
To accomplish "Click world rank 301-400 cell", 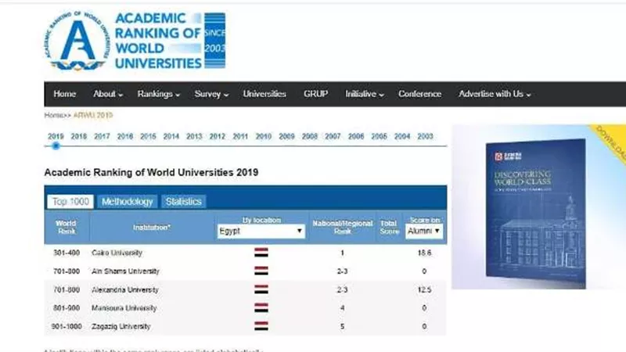I will point(67,253).
